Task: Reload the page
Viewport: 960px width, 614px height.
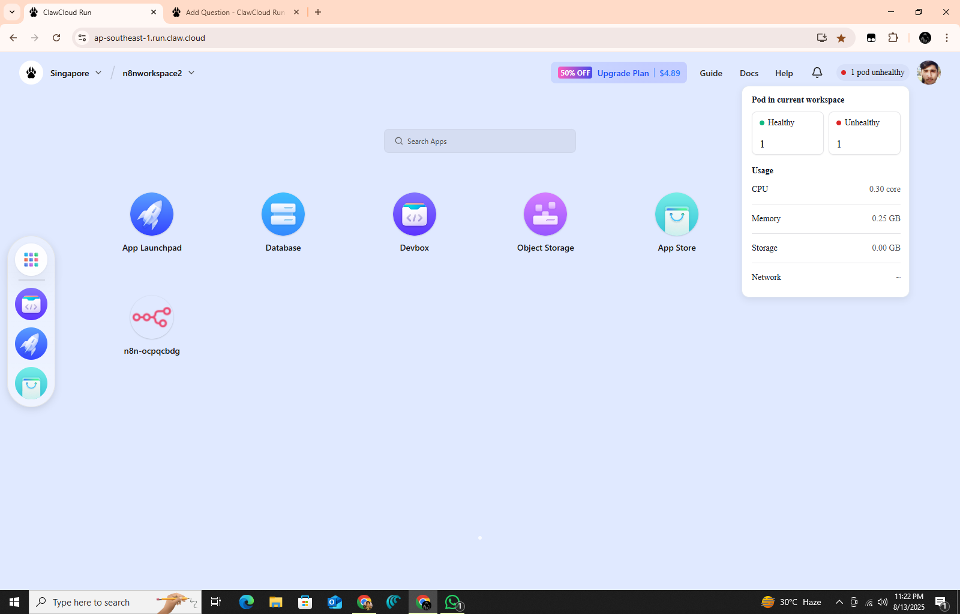Action: click(56, 38)
